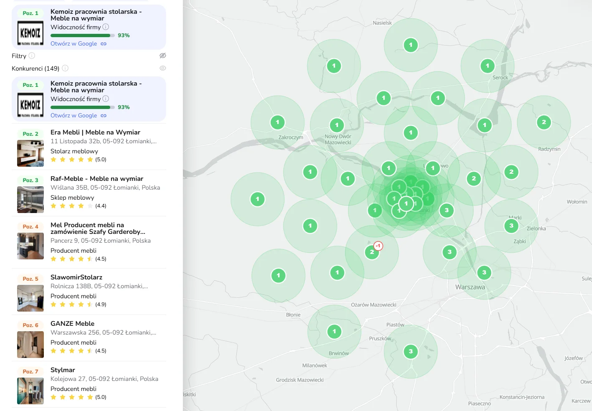Click the Stylmar photo thumbnail

[x=30, y=391]
